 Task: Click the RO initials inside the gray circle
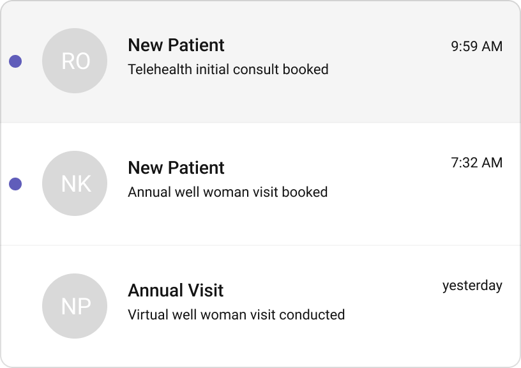[x=73, y=61]
